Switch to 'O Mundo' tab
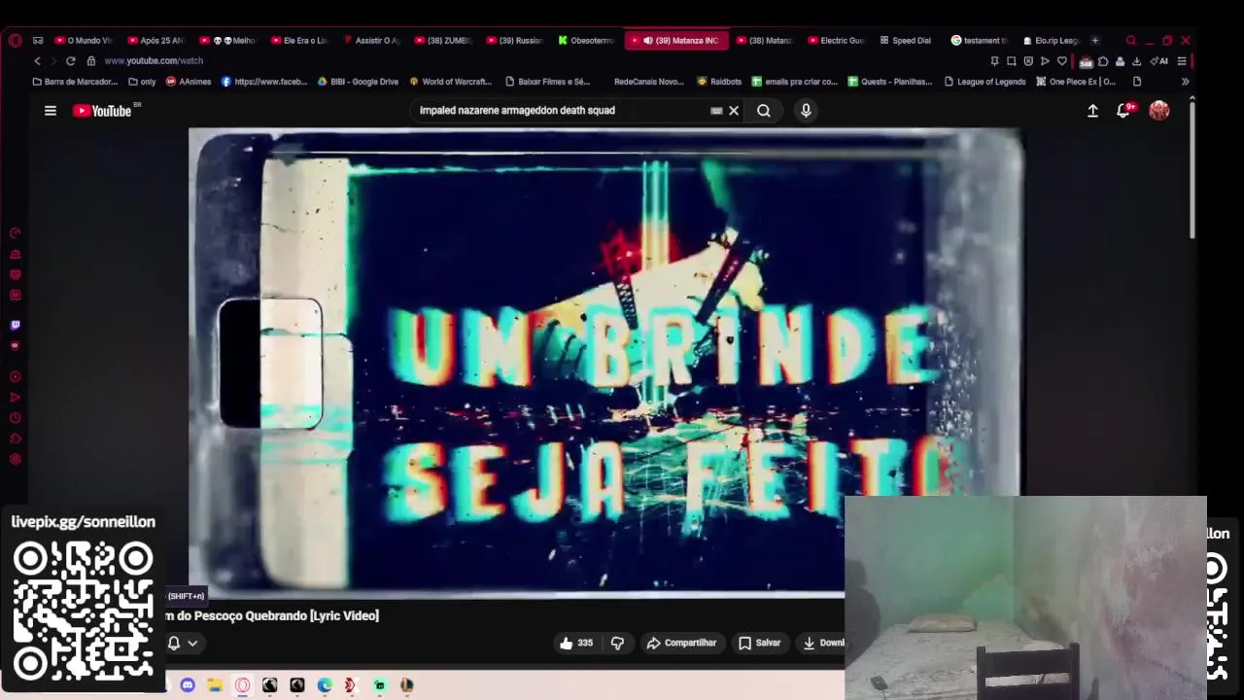This screenshot has width=1244, height=700. 84,41
